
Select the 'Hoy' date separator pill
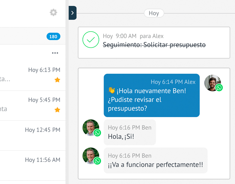coord(154,13)
